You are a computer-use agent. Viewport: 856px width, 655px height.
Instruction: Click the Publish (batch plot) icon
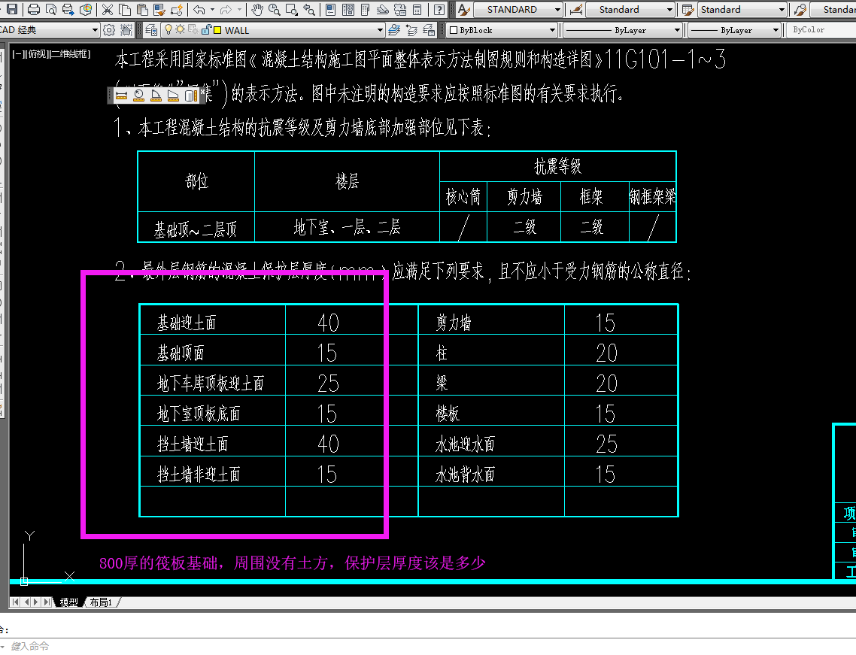coord(68,9)
